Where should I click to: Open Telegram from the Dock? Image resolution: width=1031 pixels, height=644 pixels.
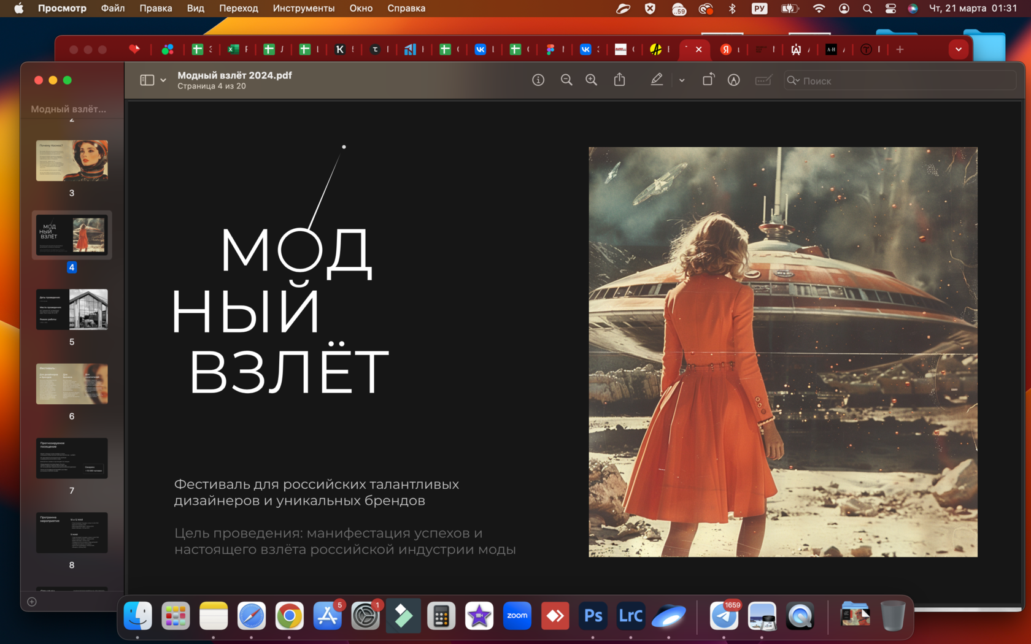(x=724, y=616)
